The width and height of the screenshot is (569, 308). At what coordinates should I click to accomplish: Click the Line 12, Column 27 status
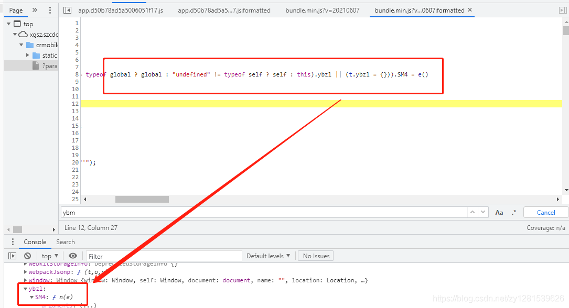point(91,228)
